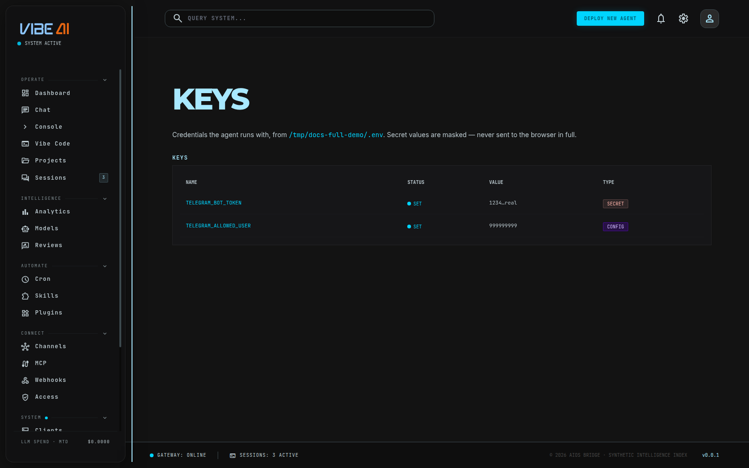Click LLM Spend MTD $0.0000
749x468 pixels.
click(x=66, y=442)
